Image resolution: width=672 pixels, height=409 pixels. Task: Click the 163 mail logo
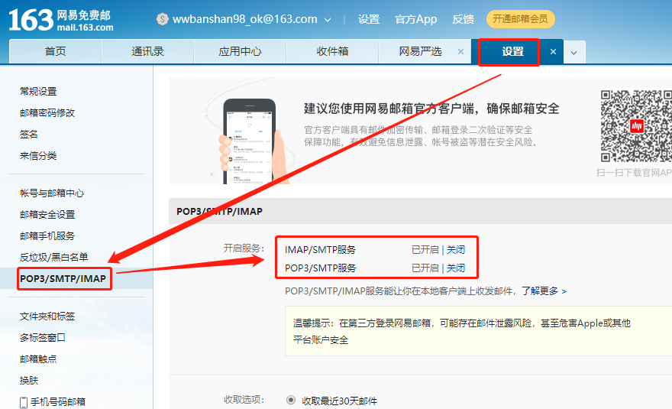coord(61,20)
